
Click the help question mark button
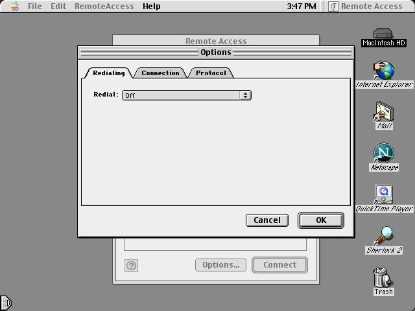click(x=131, y=265)
